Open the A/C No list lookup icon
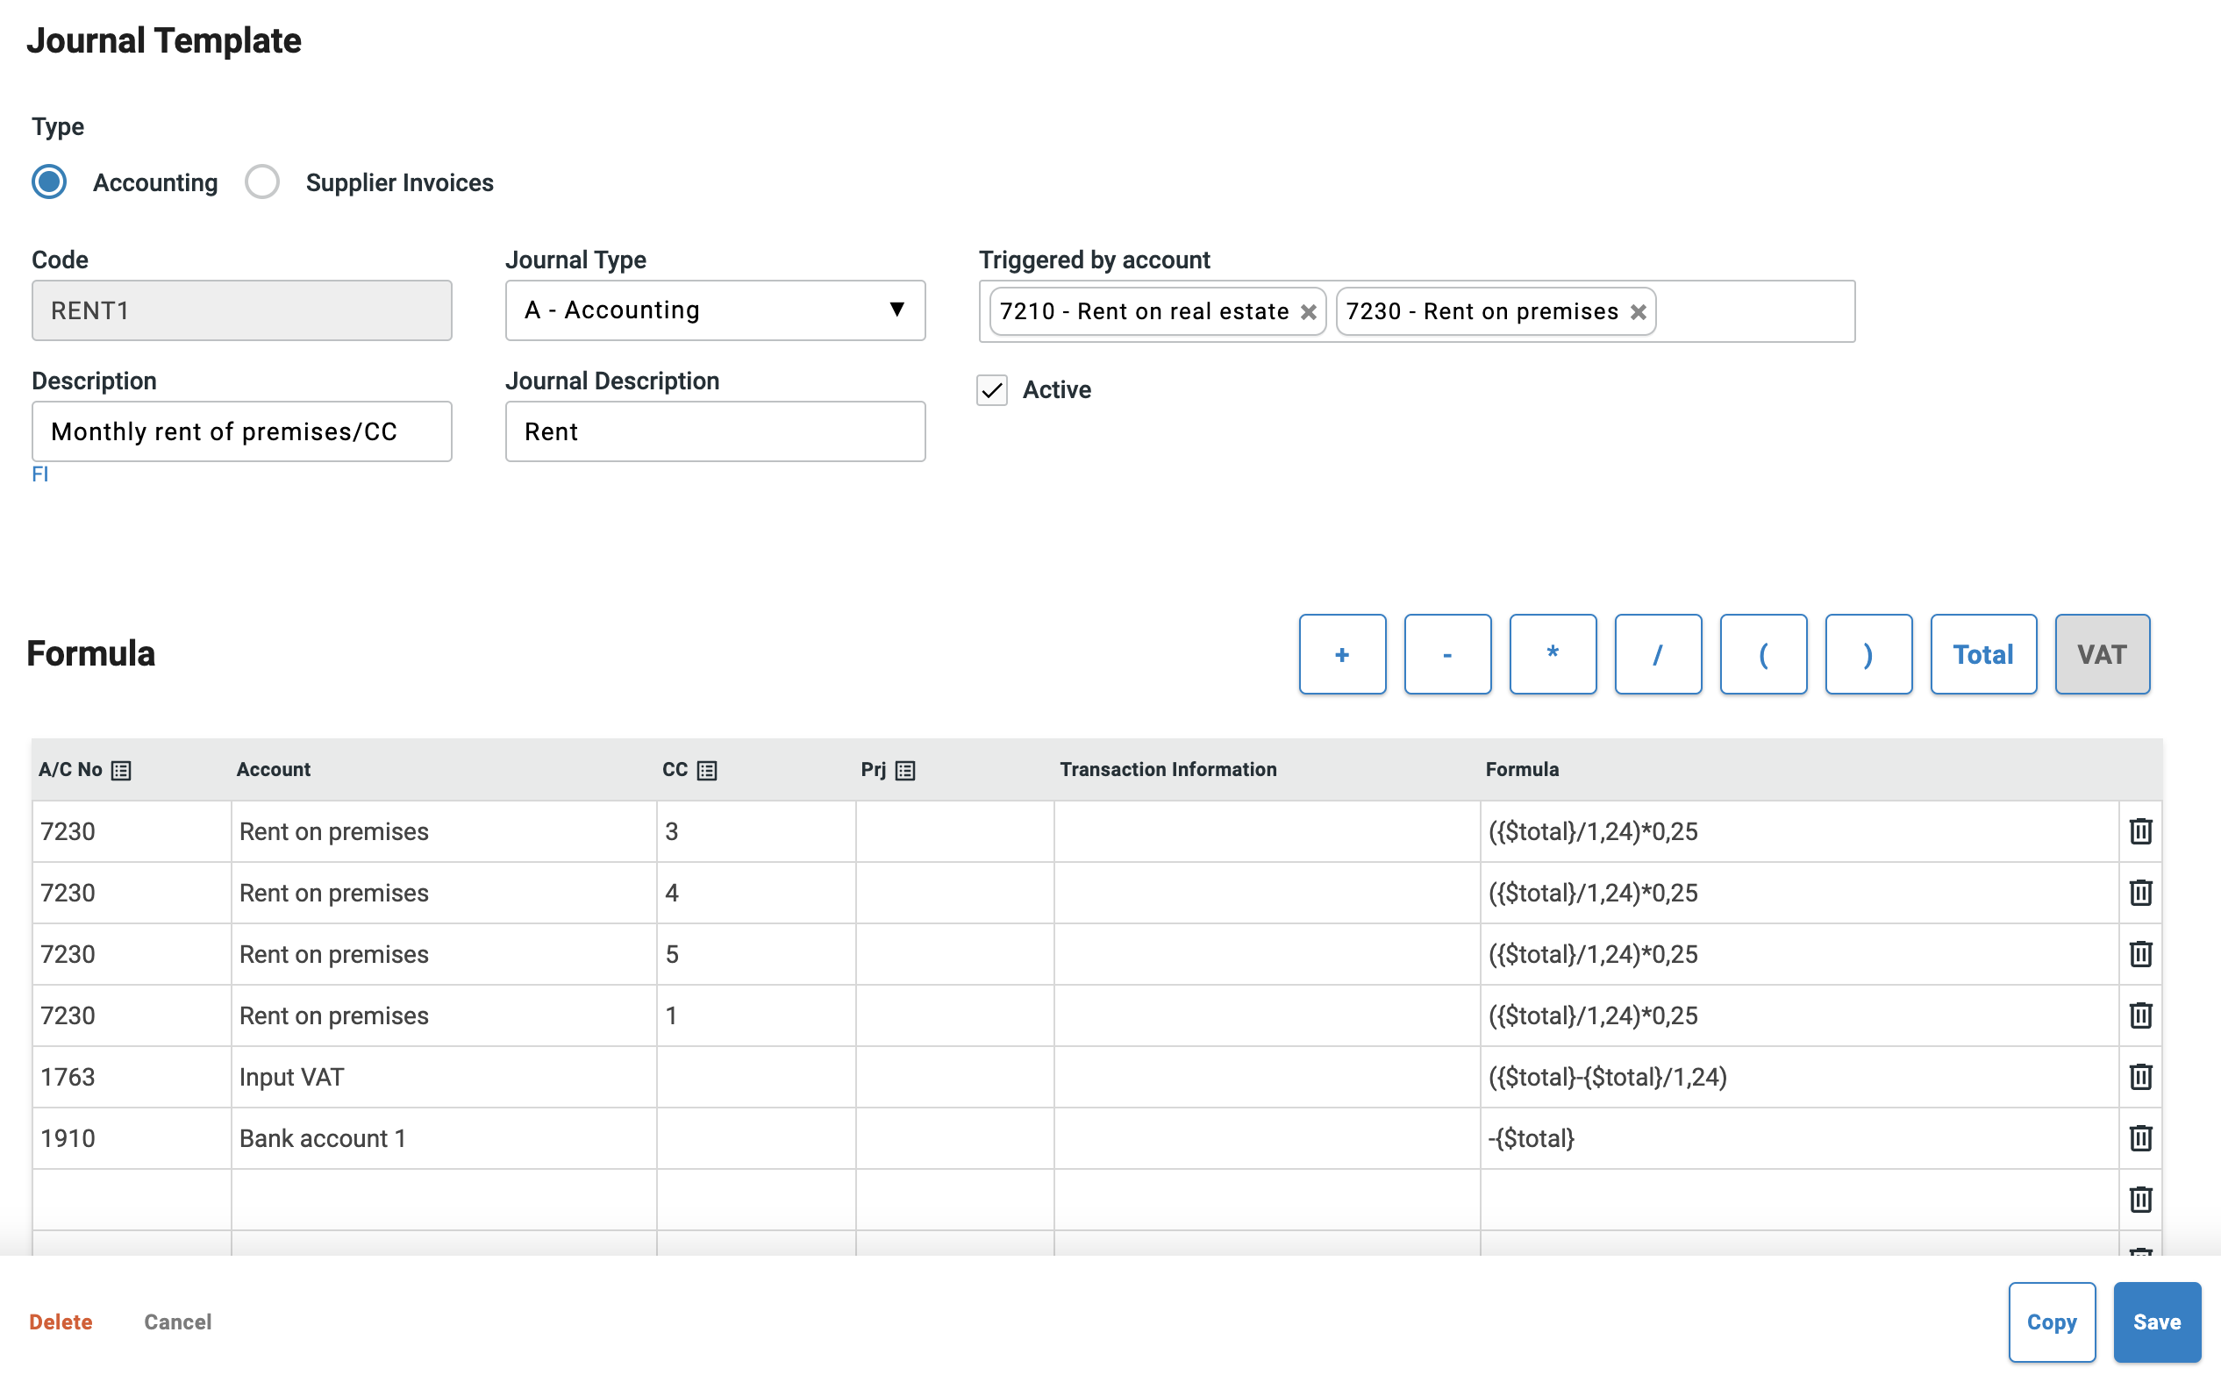Screen dimensions: 2221x1375 pyautogui.click(x=121, y=770)
